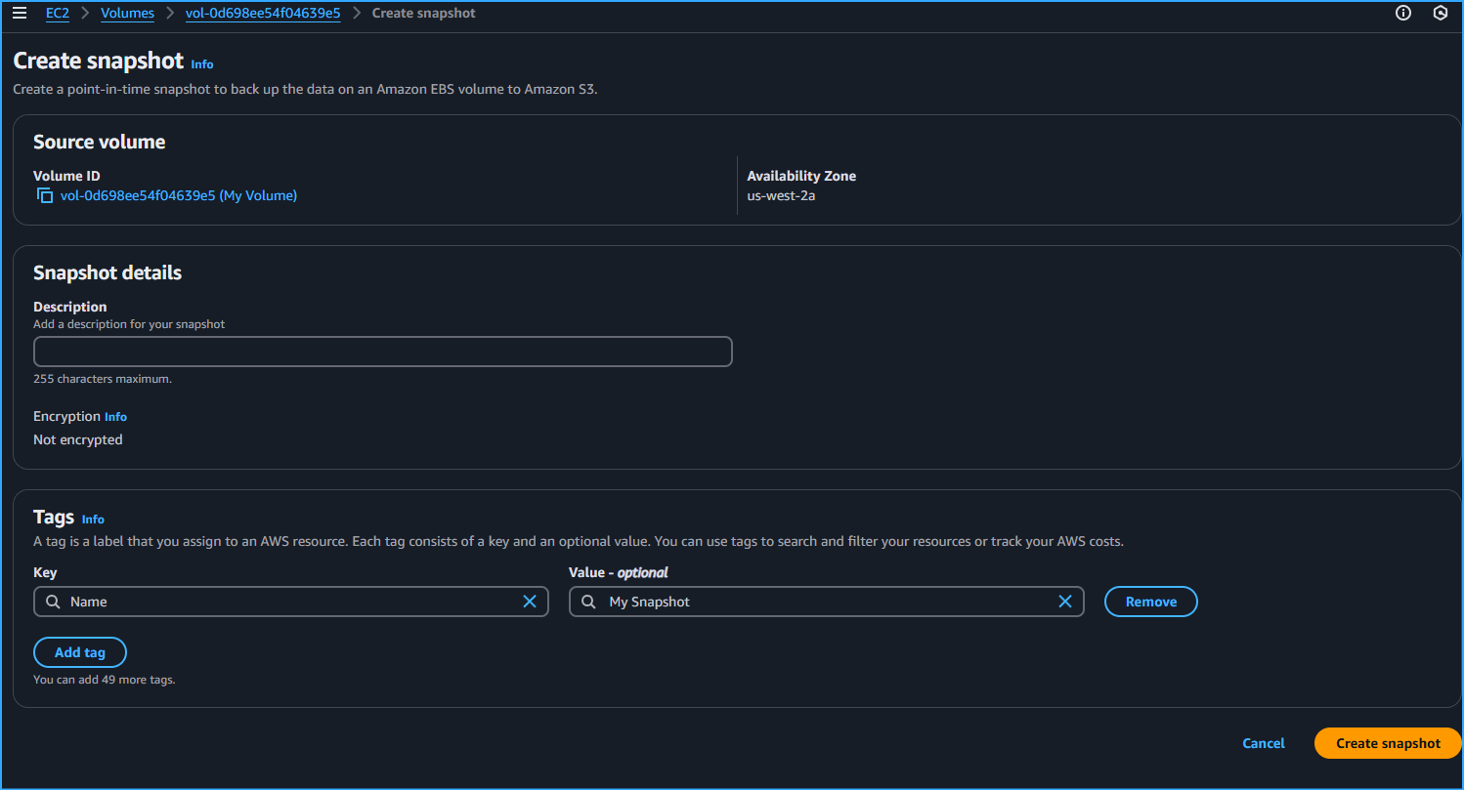
Task: Open the navigation sidebar hamburger menu
Action: [20, 13]
